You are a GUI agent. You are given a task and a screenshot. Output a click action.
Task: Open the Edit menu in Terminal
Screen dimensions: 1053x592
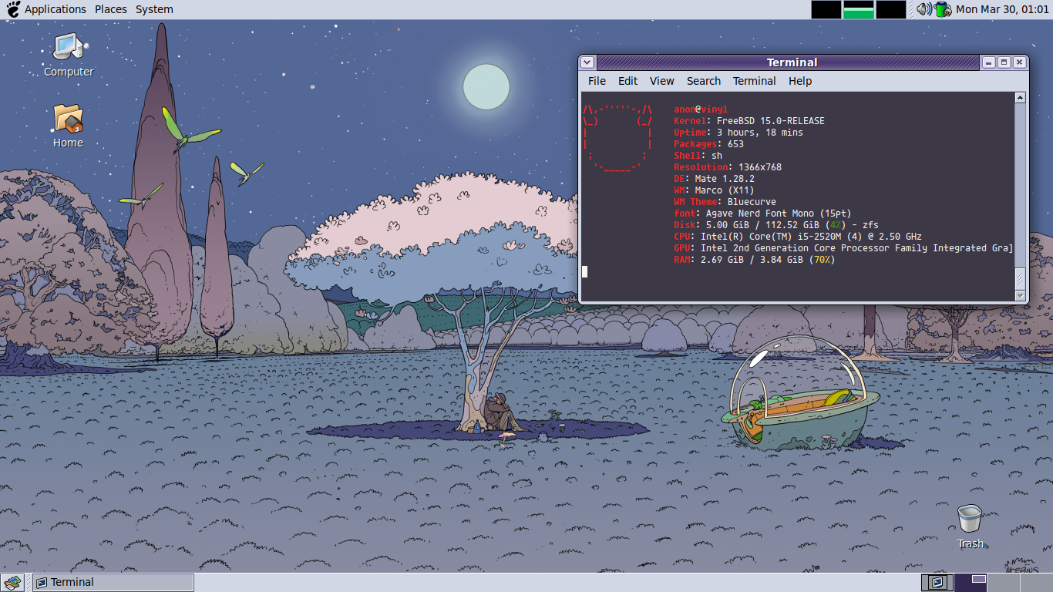[627, 81]
